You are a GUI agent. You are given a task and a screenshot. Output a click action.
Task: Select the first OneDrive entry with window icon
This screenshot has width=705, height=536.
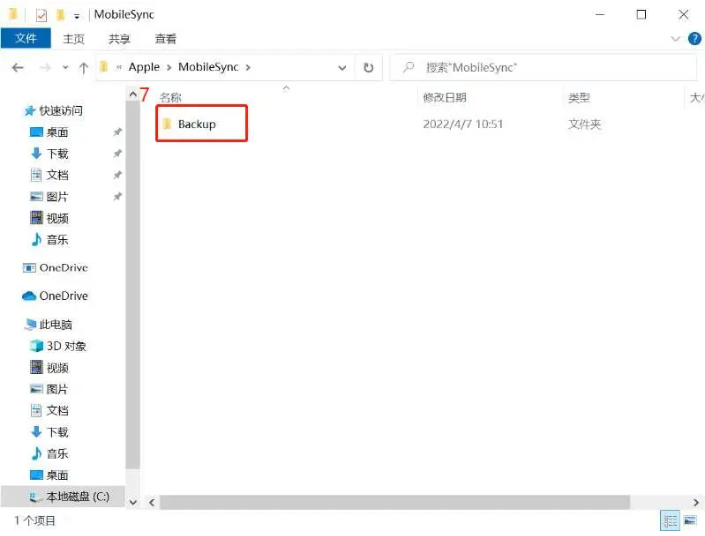tap(55, 268)
